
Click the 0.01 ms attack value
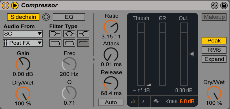tap(111, 64)
